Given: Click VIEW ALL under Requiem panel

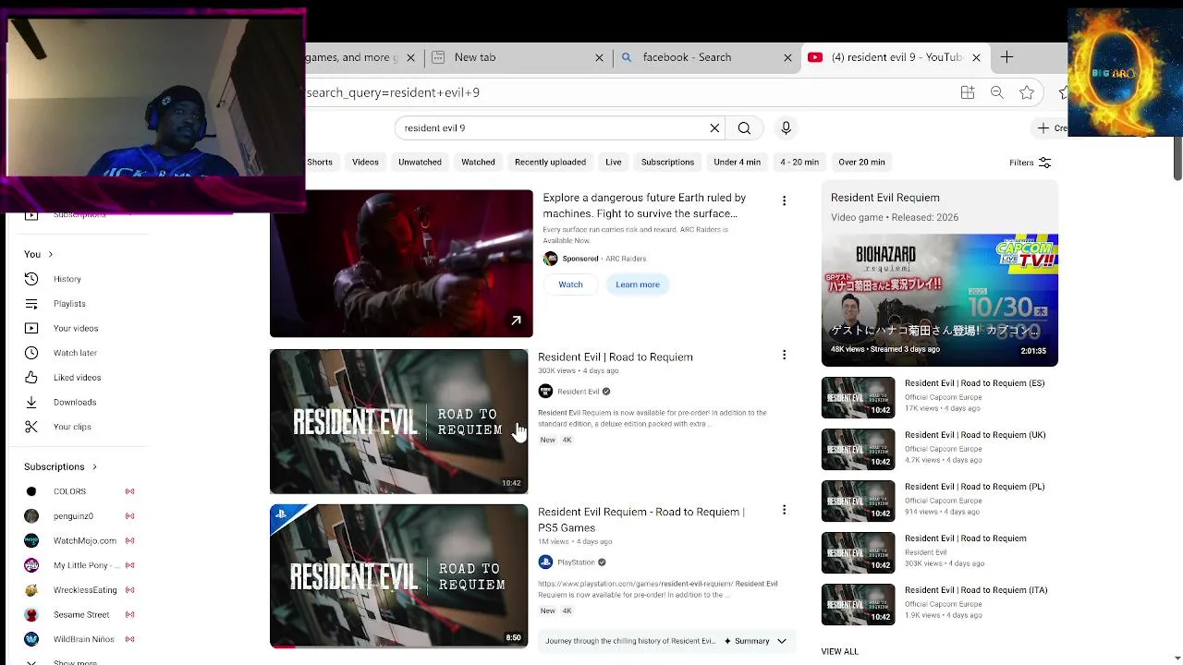Looking at the screenshot, I should [839, 652].
